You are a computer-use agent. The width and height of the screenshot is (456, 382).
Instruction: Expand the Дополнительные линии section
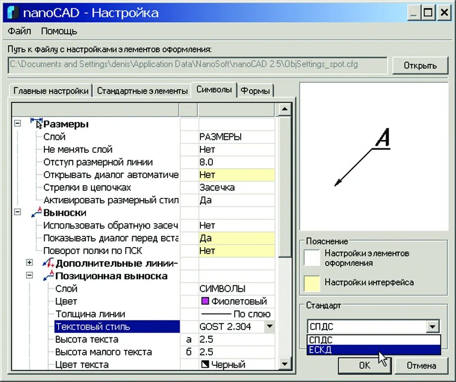(x=29, y=262)
